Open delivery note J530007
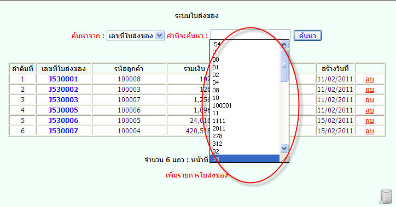The width and height of the screenshot is (396, 207). tap(63, 131)
